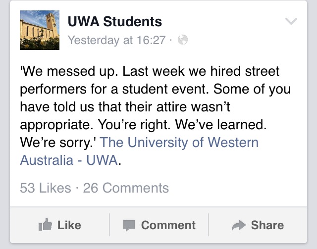Screen dimensions: 317x249
Task: Open the 26 Comments thread
Action: pos(126,188)
